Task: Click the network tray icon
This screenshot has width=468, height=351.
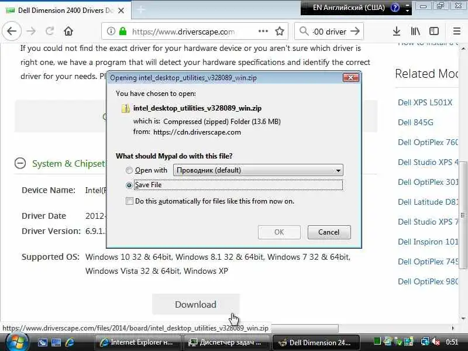Action: click(x=425, y=342)
